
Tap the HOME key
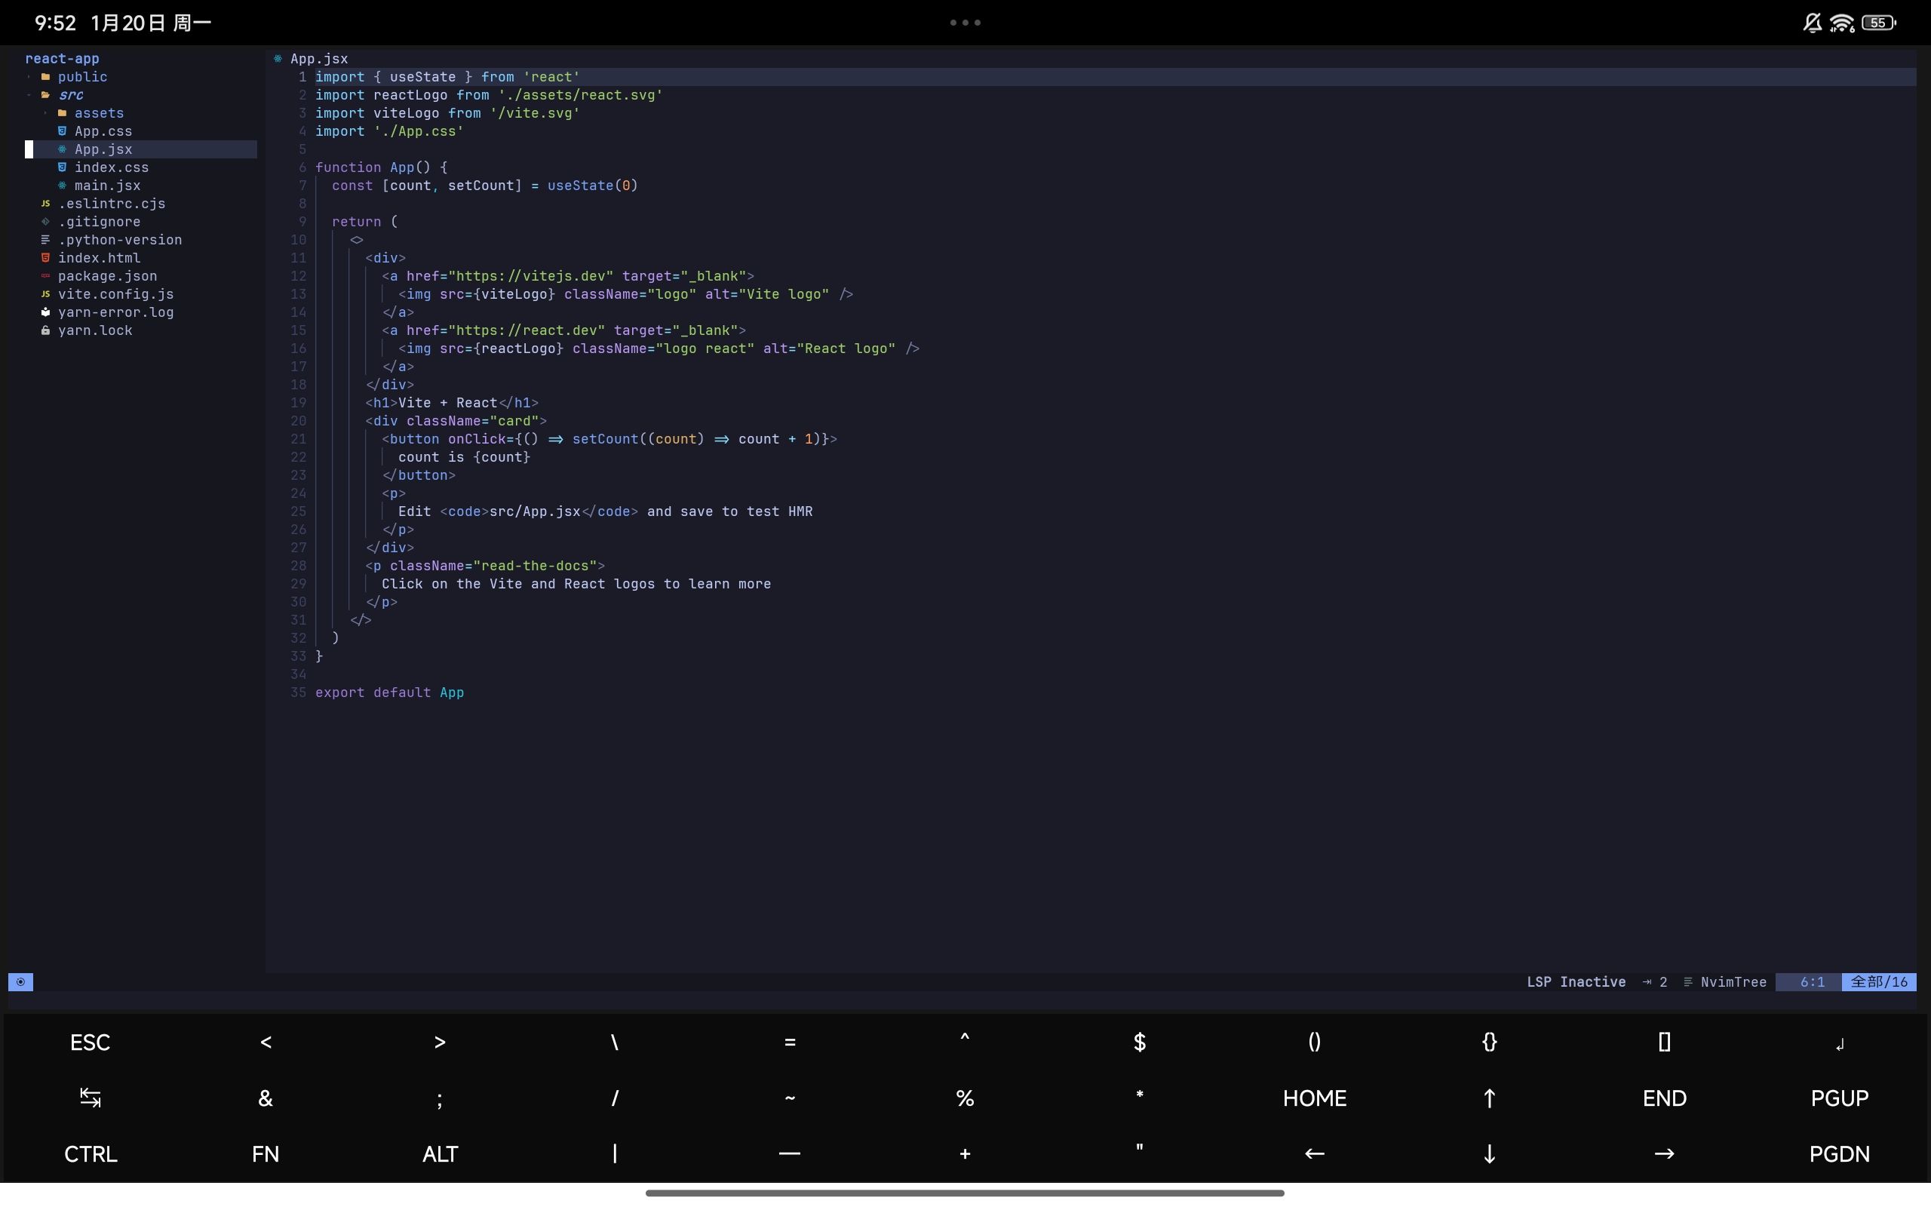[1314, 1098]
